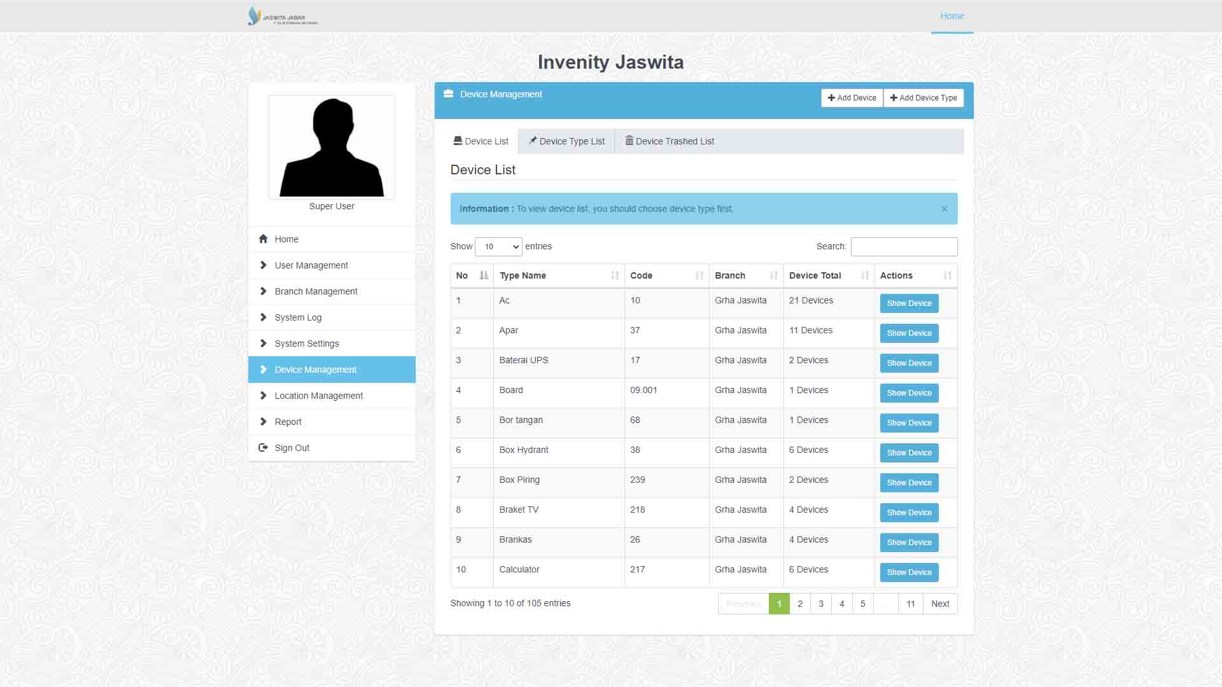Viewport: 1222px width, 687px height.
Task: Sort by Device Total column arrows
Action: click(x=864, y=275)
